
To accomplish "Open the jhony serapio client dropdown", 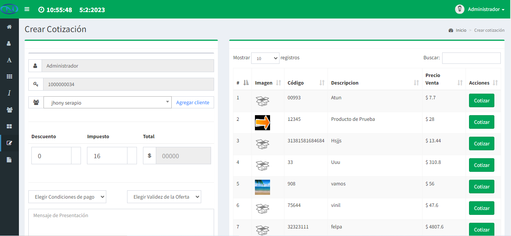I will pos(107,102).
